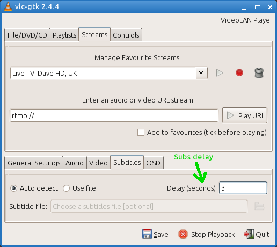Click the red record stream icon
The height and width of the screenshot is (247, 277).
coord(239,72)
